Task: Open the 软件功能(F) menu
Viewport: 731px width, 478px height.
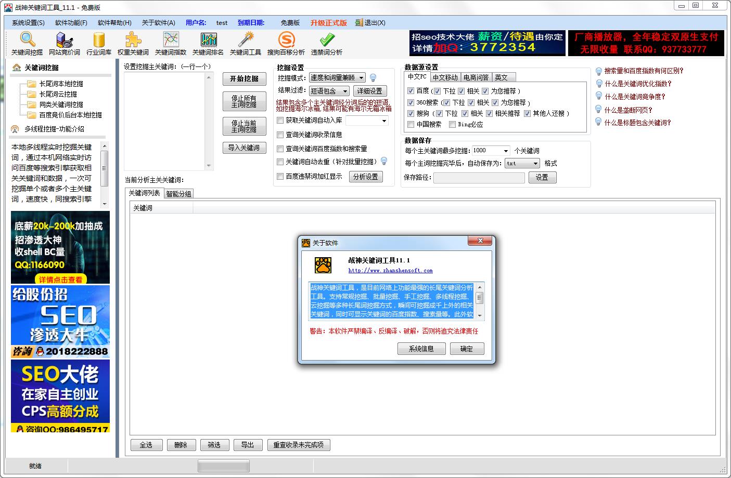Action: [x=71, y=23]
